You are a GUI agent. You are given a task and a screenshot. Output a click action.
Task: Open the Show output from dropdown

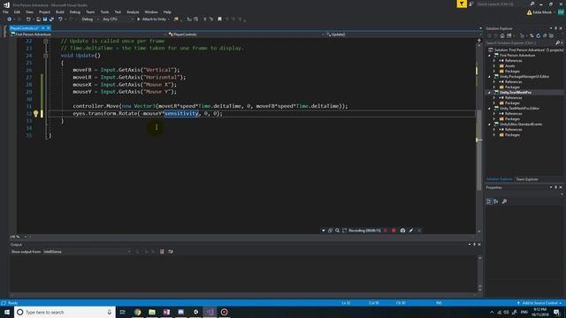point(87,252)
